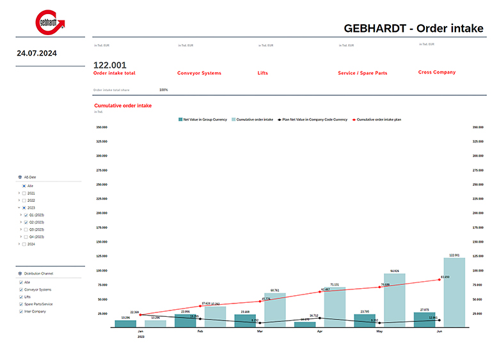Select the Alle radio button under AE-Date
The width and height of the screenshot is (499, 345).
click(x=24, y=186)
